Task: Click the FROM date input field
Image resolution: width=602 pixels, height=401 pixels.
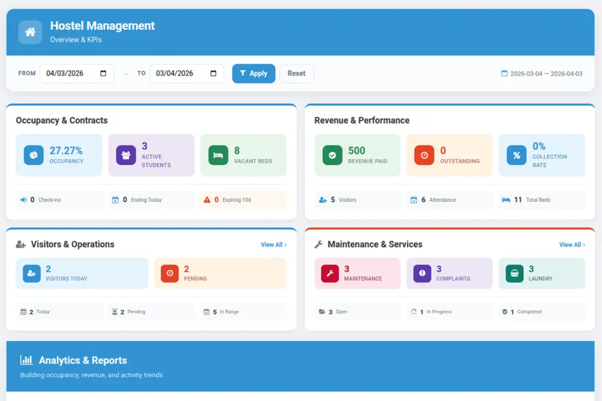Action: [x=77, y=73]
